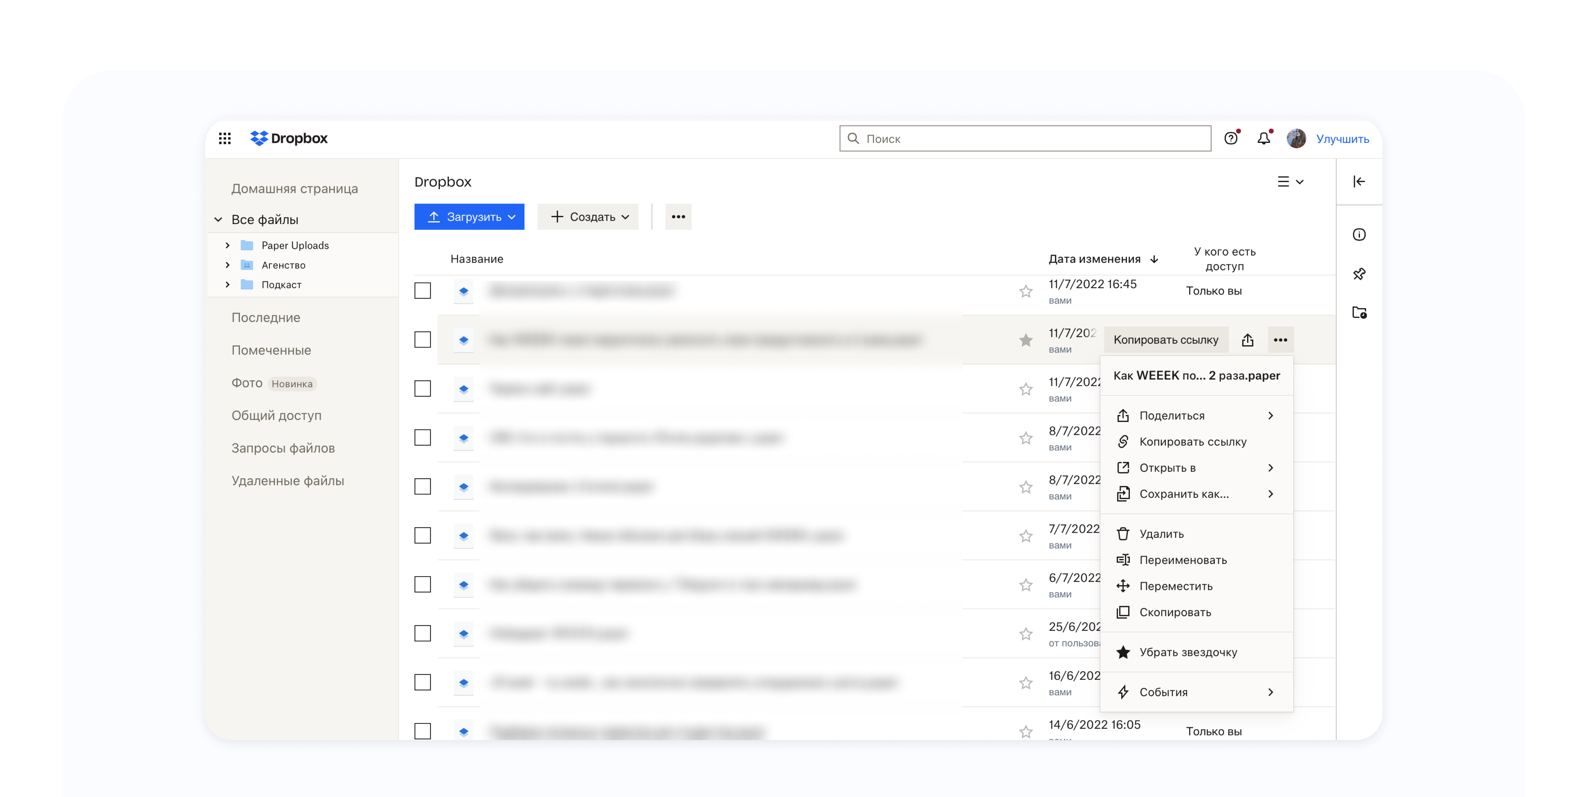Open the info details icon in right rail
The height and width of the screenshot is (797, 1589).
[1359, 234]
